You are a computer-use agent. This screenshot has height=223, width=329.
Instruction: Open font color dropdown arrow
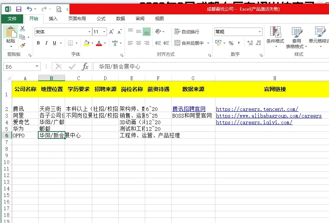105,43
